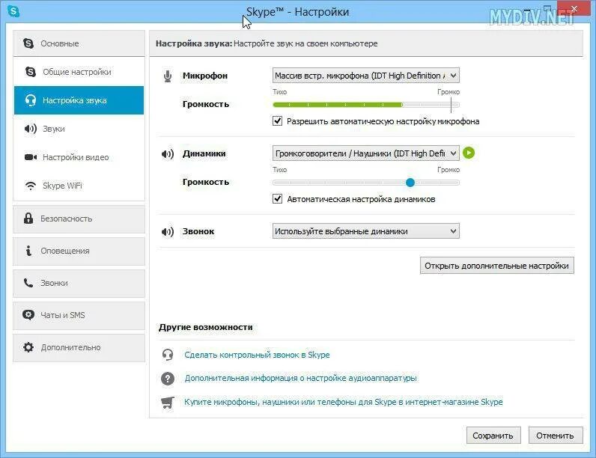Click Открыть дополнительные настройки button
The width and height of the screenshot is (596, 458).
pyautogui.click(x=497, y=266)
